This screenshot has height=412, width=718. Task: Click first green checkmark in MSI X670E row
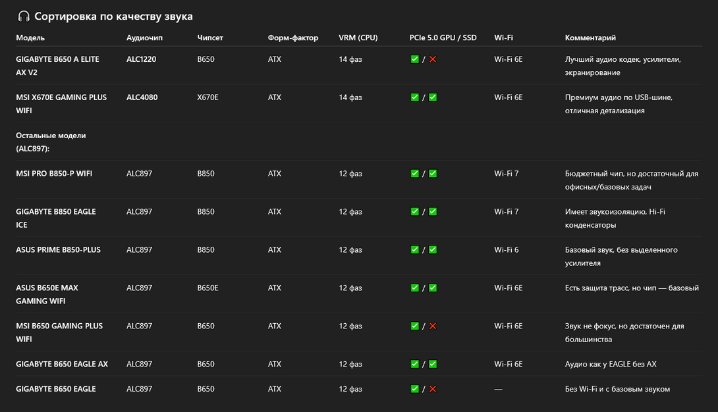click(x=414, y=97)
